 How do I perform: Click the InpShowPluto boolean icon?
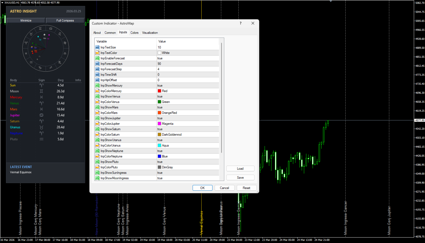pyautogui.click(x=97, y=162)
